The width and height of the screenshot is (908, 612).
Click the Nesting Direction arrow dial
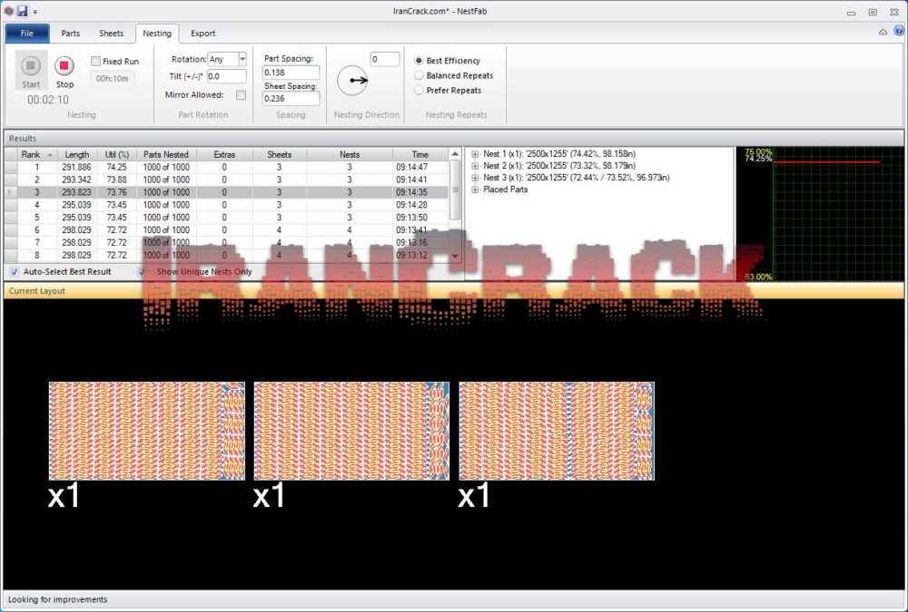[x=352, y=81]
